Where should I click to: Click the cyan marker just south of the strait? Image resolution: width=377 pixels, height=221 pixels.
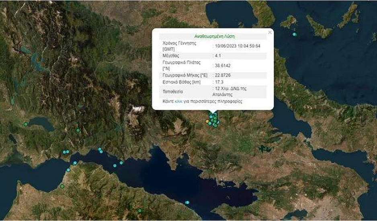pyautogui.click(x=68, y=170)
